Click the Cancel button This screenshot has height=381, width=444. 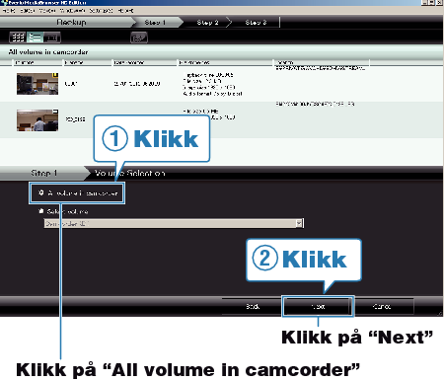[382, 306]
